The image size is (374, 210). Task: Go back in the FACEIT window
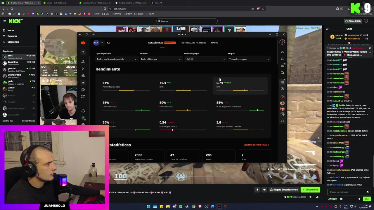coord(80,34)
